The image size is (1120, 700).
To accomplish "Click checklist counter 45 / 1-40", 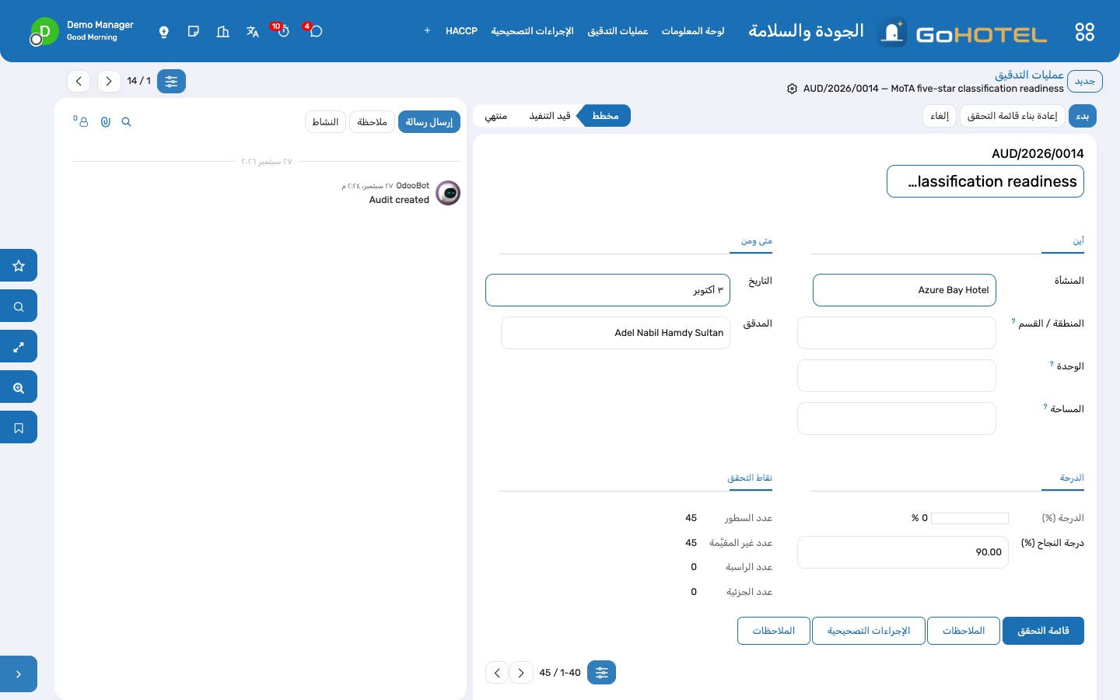I will tap(560, 673).
